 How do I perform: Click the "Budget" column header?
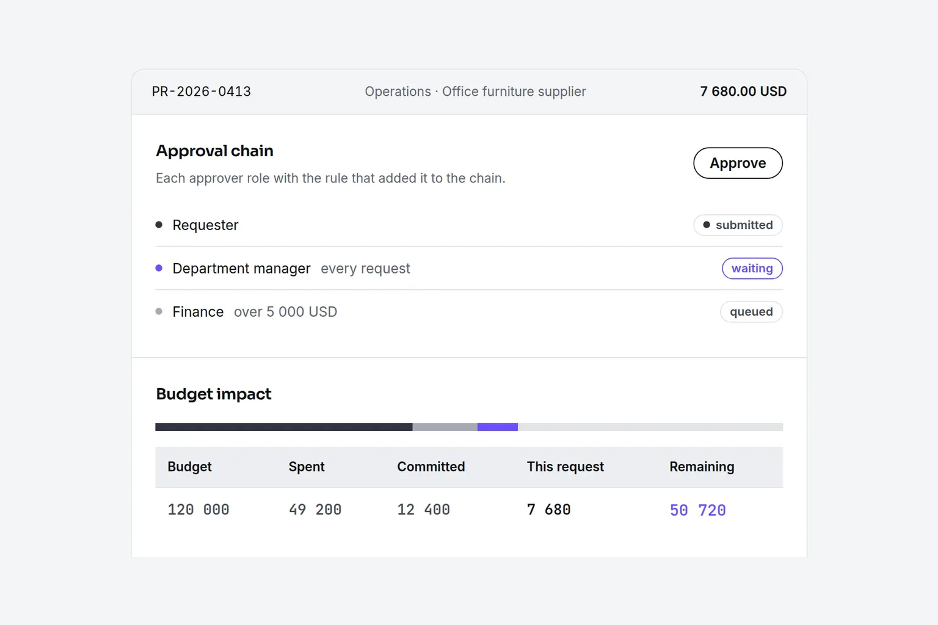(189, 467)
